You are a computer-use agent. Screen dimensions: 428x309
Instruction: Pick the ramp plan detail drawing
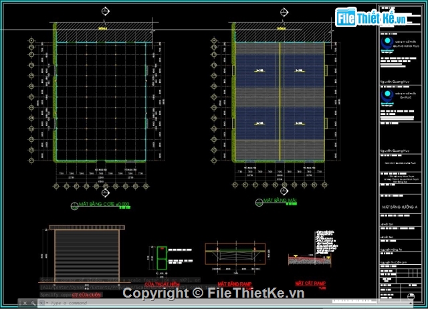tap(235, 254)
